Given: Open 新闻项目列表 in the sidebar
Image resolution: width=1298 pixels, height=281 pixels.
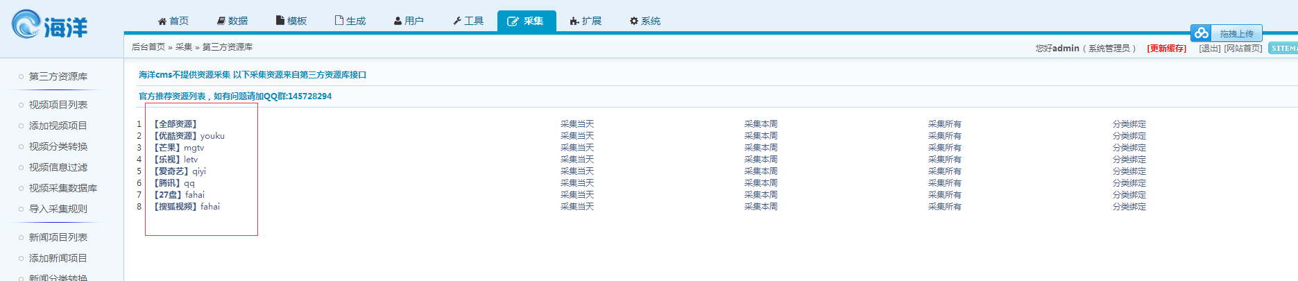Looking at the screenshot, I should coord(58,237).
